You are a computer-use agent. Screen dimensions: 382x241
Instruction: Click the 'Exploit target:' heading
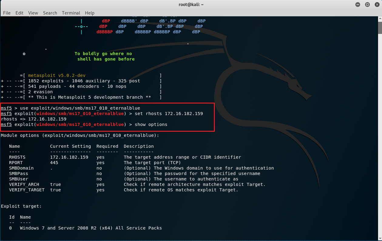[x=21, y=206]
